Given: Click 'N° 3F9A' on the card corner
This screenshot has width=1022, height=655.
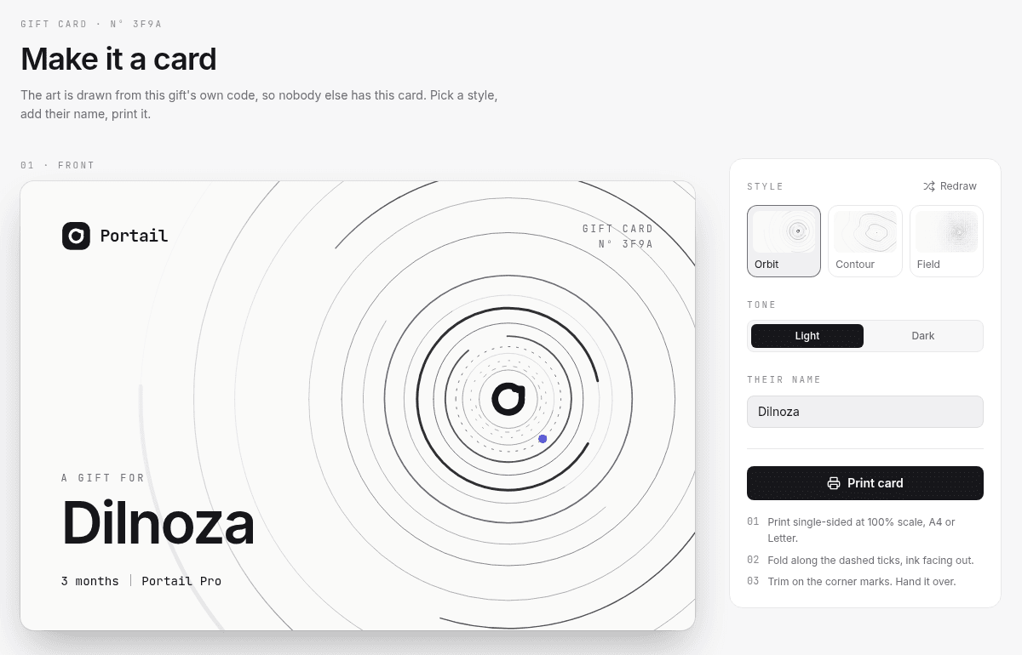Looking at the screenshot, I should [x=626, y=244].
